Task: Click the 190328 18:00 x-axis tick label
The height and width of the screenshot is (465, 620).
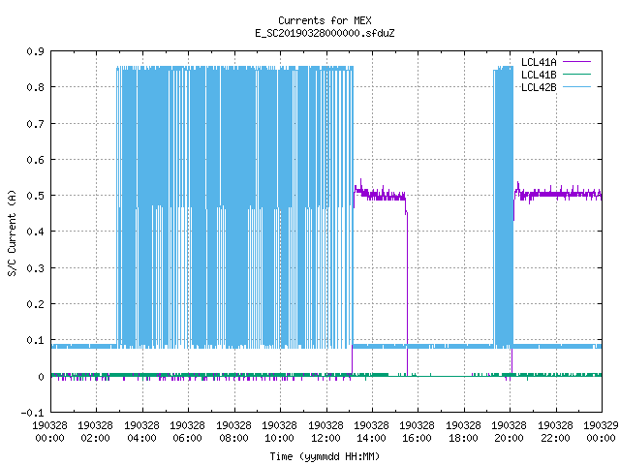Action: coord(463,432)
